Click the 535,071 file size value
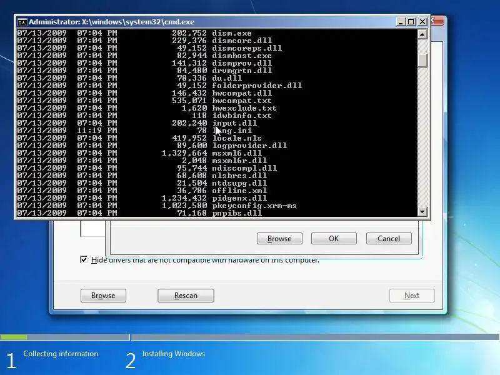 (189, 101)
